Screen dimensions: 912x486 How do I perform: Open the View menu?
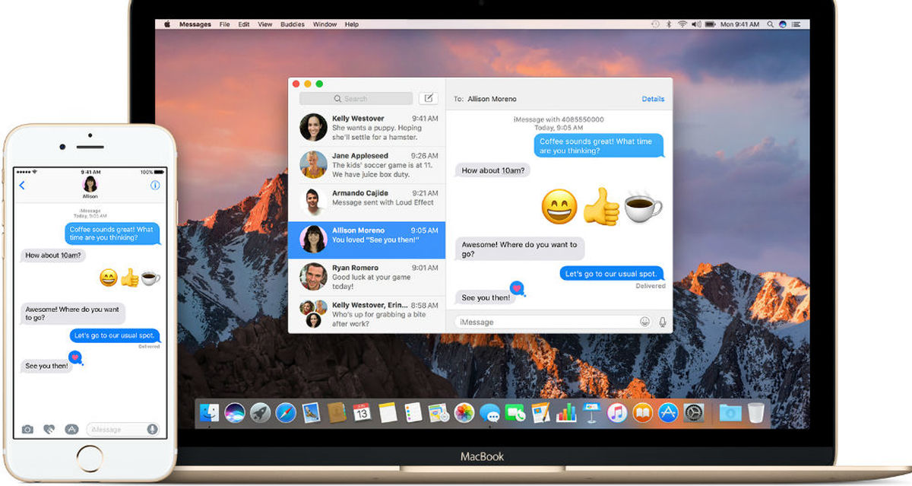point(265,24)
